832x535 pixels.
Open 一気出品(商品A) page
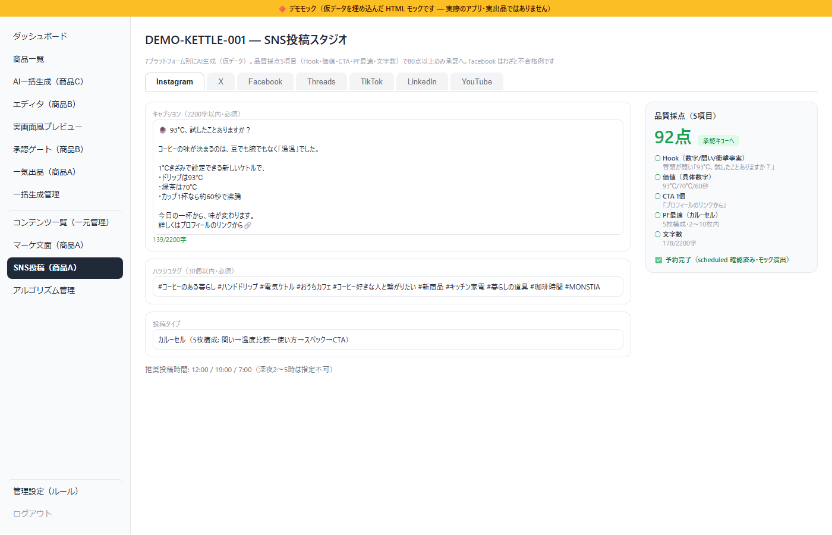(65, 172)
